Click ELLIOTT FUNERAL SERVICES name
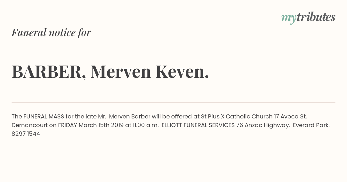The image size is (347, 182). click(198, 125)
